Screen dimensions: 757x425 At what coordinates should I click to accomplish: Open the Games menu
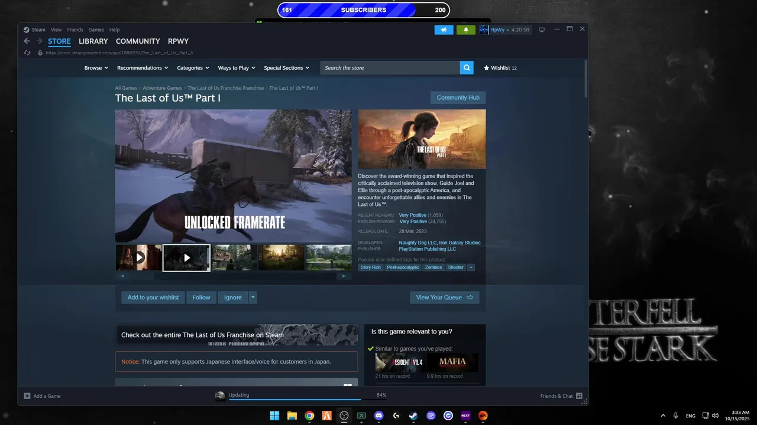[96, 30]
